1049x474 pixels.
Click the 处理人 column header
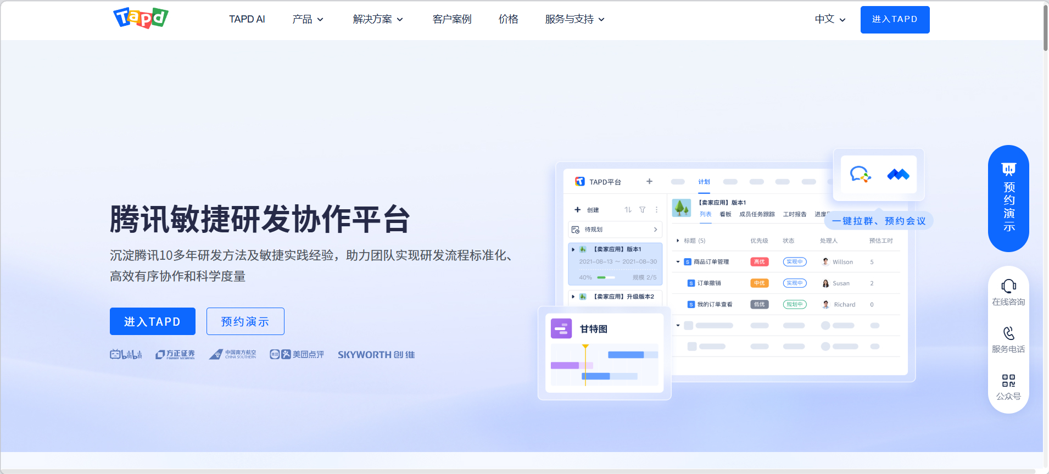tap(829, 241)
